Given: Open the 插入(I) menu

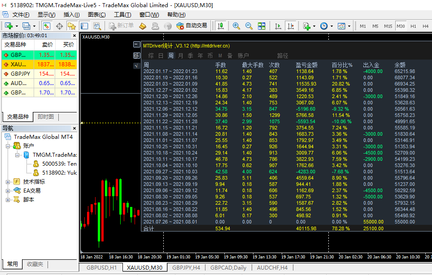Looking at the screenshot, I should (x=72, y=15).
